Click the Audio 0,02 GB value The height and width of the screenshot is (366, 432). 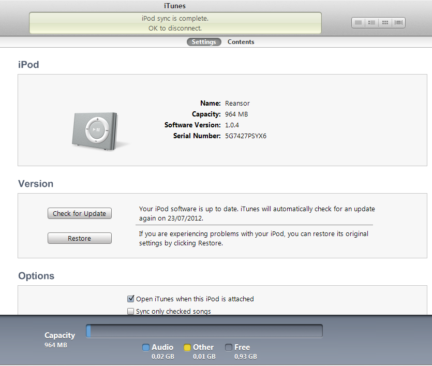(163, 357)
